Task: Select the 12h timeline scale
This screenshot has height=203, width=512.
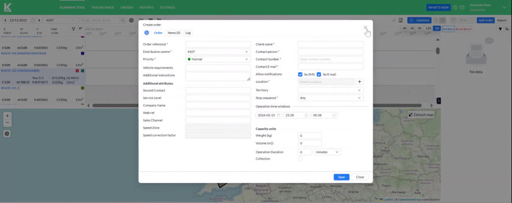Action: click(428, 28)
